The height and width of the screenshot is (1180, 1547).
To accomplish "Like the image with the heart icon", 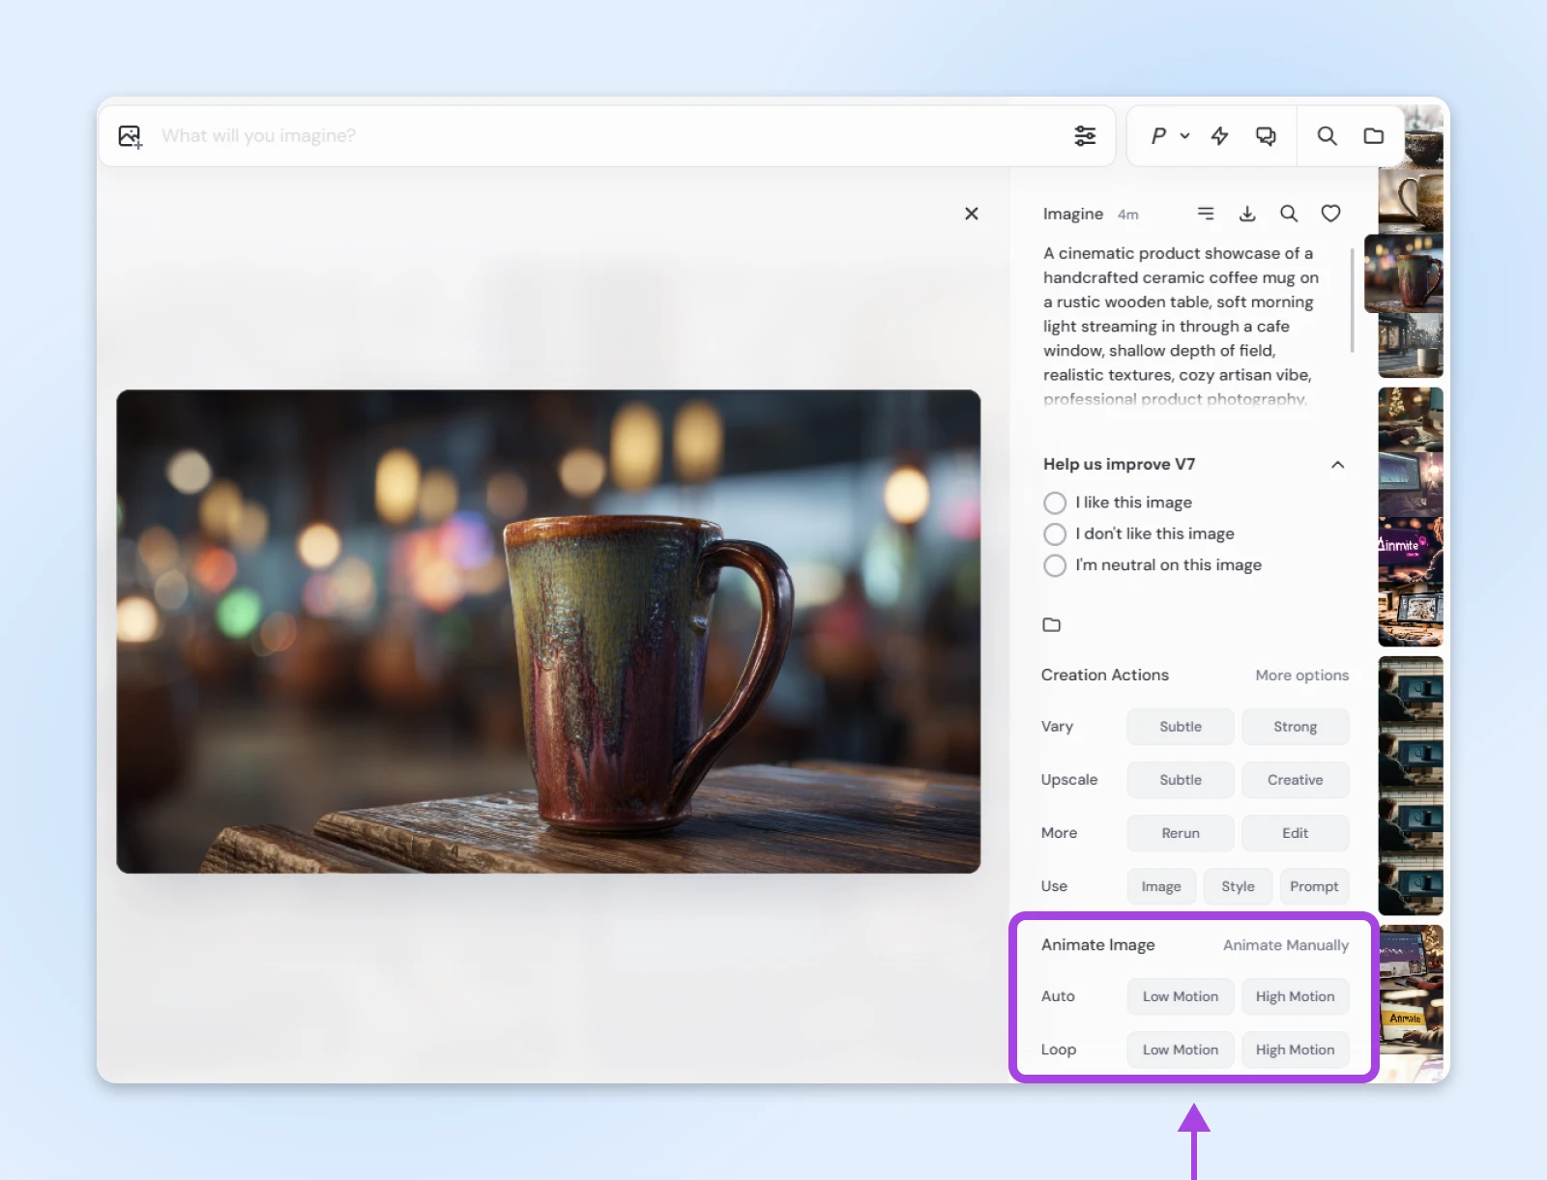I will 1330,214.
